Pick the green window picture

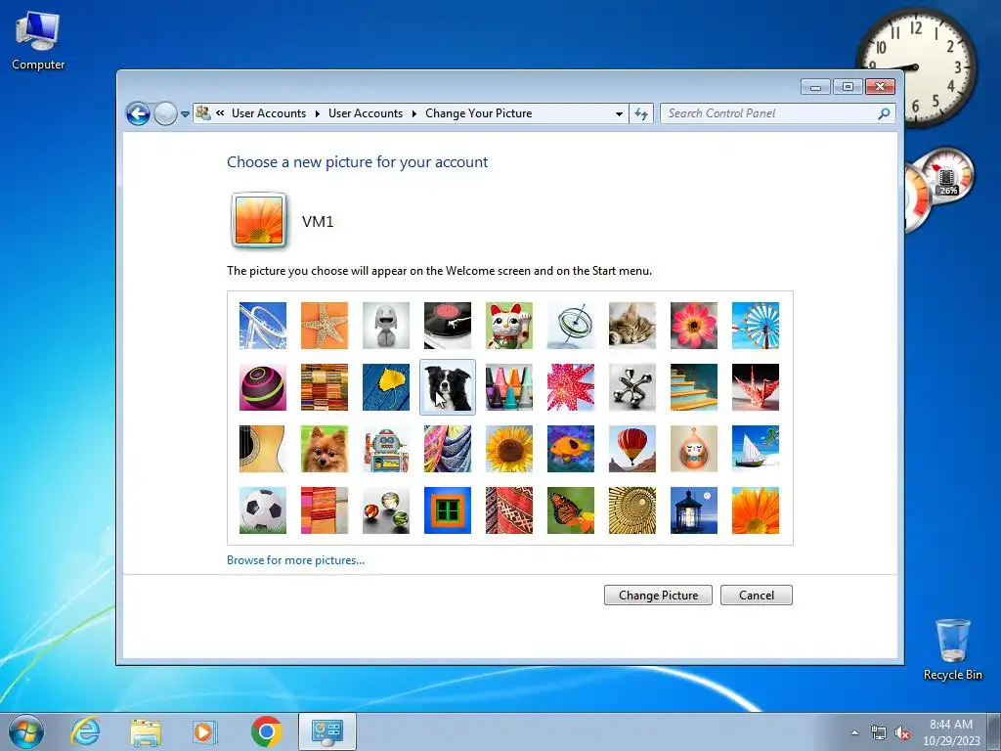click(x=448, y=510)
